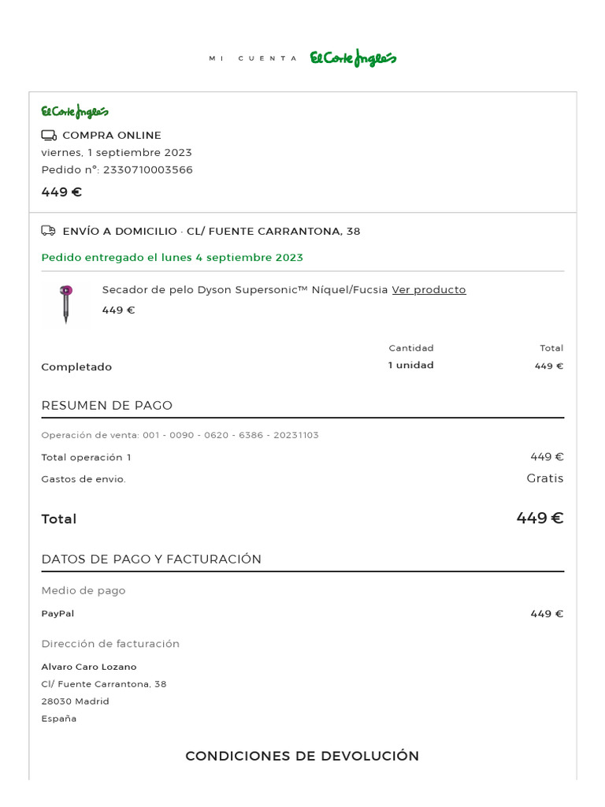Click the Compra Online laptop icon
The height and width of the screenshot is (807, 605).
click(x=49, y=136)
